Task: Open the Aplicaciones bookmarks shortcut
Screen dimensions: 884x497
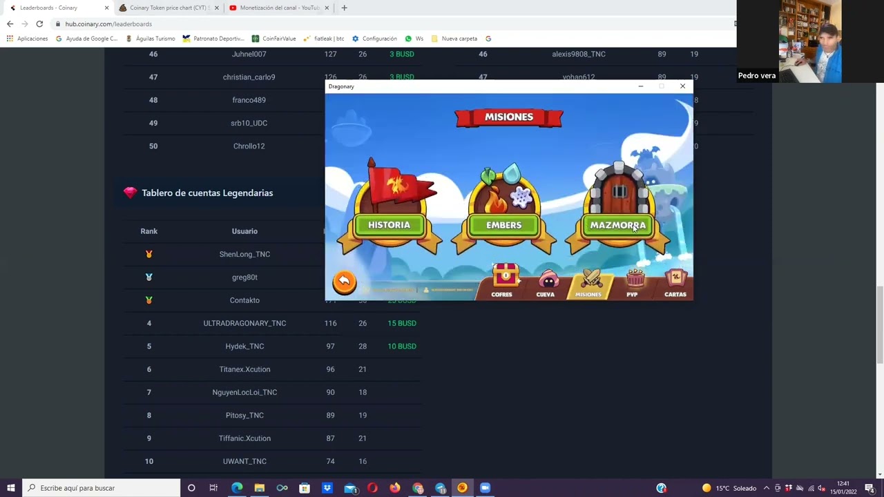Action: [x=28, y=39]
